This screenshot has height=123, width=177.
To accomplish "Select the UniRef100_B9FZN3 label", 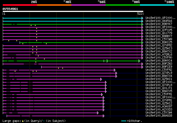I will [159, 64].
